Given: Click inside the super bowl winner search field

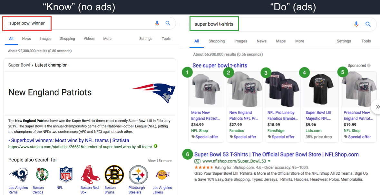Looking at the screenshot, I should pos(27,23).
